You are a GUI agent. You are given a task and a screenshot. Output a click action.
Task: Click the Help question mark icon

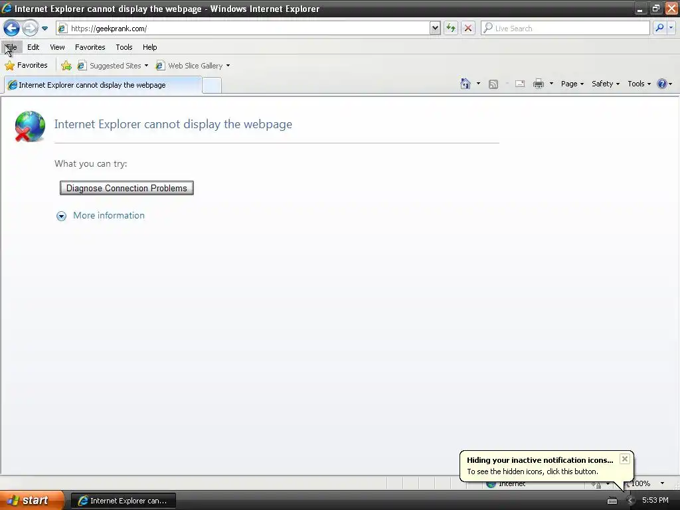(x=662, y=84)
